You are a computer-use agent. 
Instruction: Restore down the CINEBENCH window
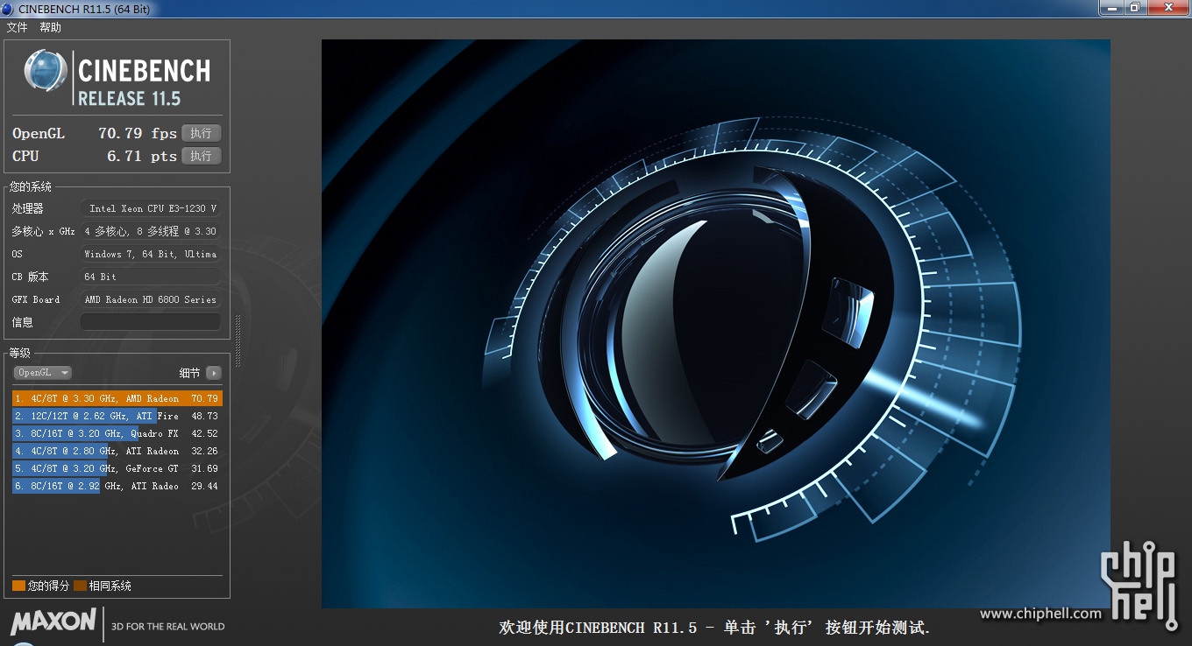1134,8
